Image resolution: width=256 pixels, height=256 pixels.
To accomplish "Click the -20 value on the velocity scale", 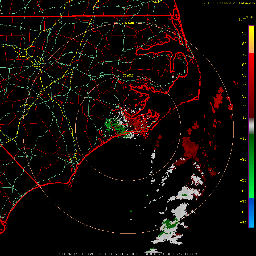I will [243, 149].
